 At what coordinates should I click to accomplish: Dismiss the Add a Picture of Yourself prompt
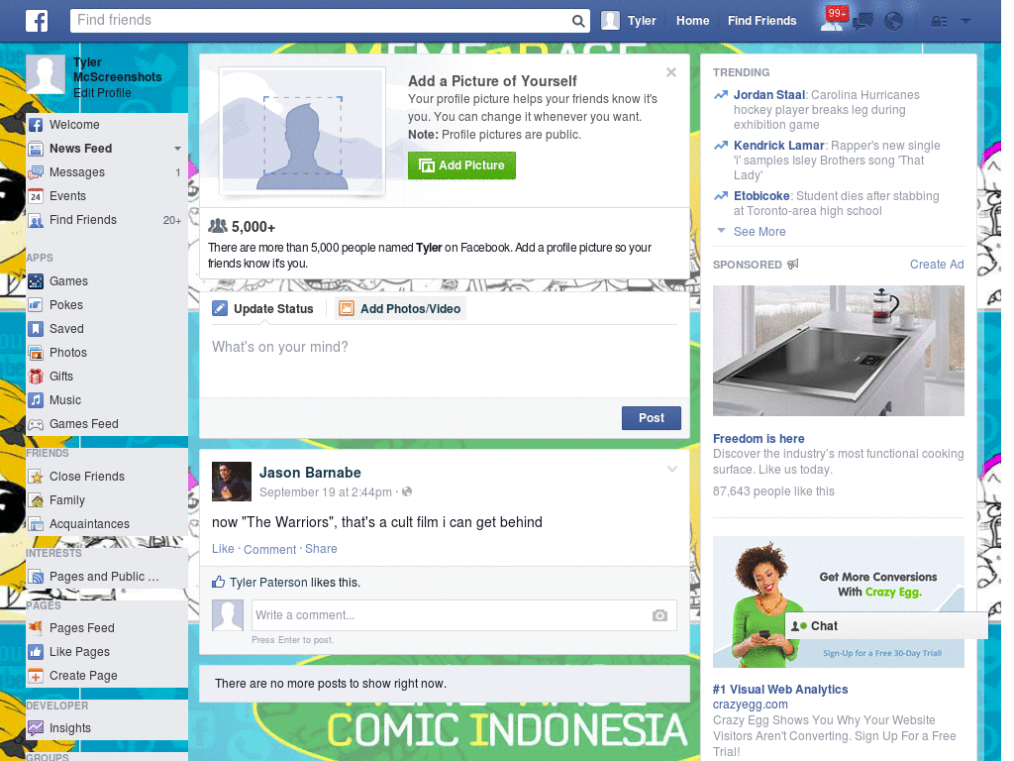point(671,71)
